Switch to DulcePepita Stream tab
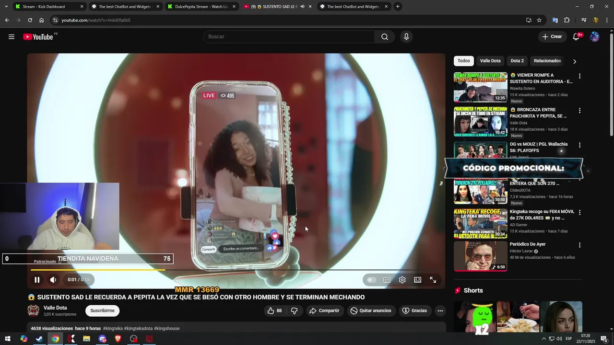614x345 pixels. click(201, 7)
